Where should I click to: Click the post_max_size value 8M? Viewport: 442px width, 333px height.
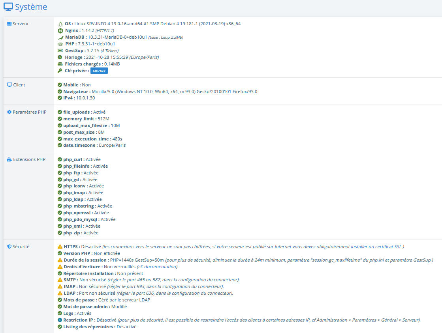[102, 132]
